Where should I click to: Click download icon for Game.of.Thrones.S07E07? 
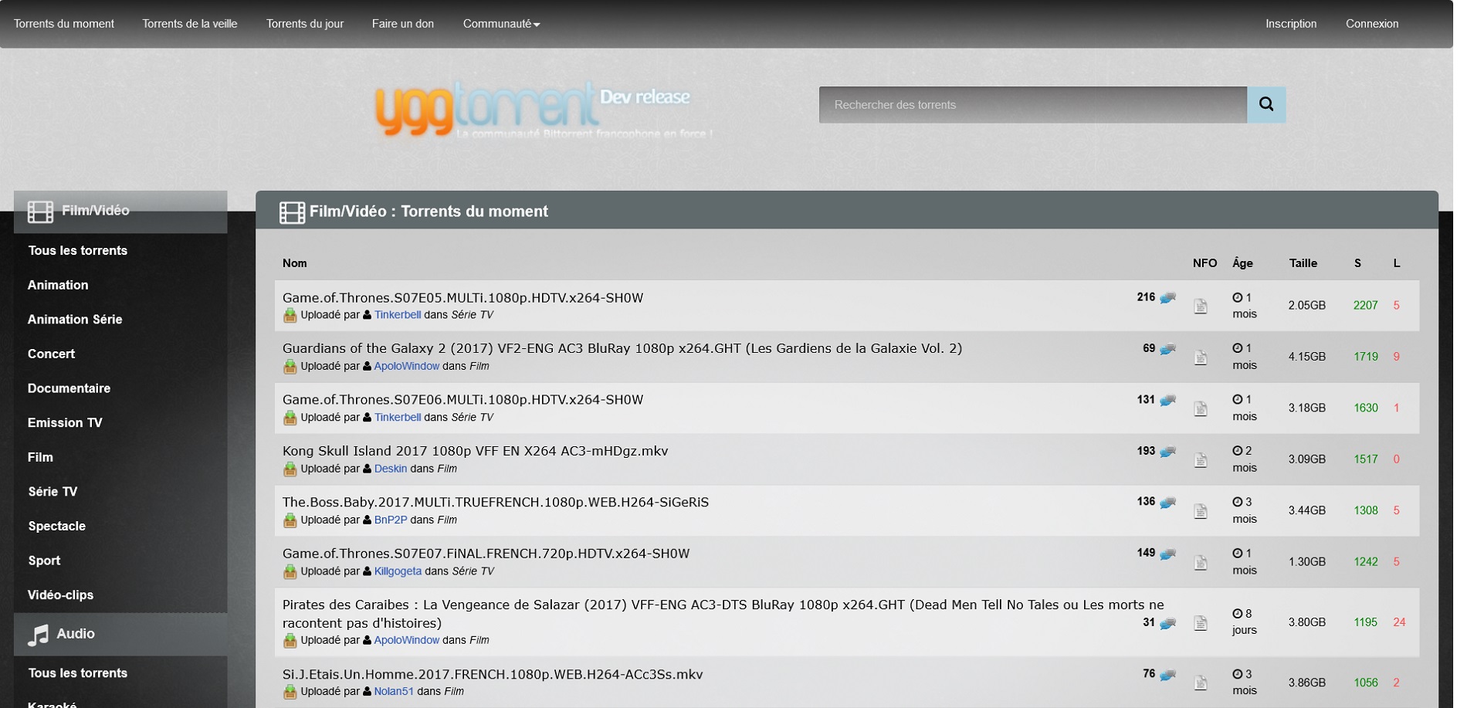pos(290,571)
